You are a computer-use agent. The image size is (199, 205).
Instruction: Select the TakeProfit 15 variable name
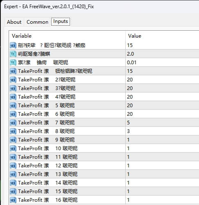point(48,191)
